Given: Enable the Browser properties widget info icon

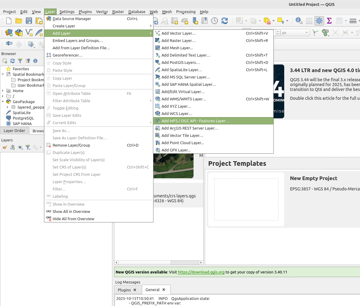Looking at the screenshot, I should click(35, 61).
